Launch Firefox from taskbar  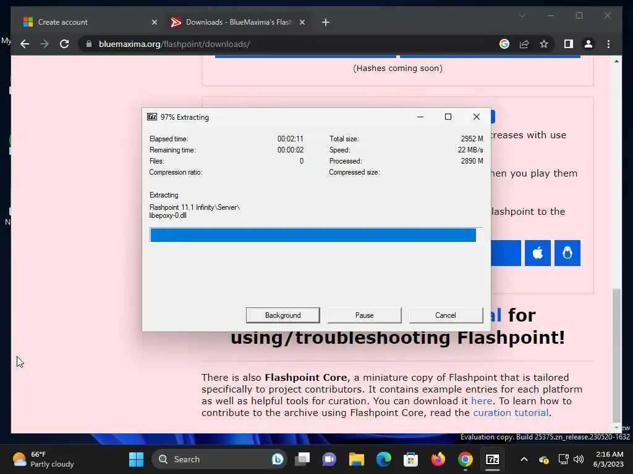[x=438, y=459]
